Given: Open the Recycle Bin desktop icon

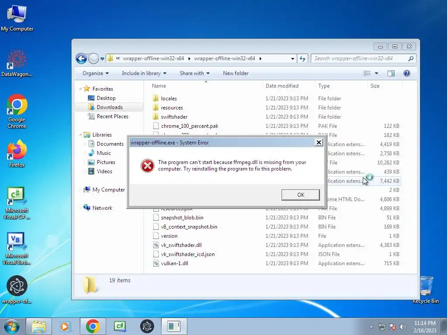Looking at the screenshot, I should pos(426,290).
